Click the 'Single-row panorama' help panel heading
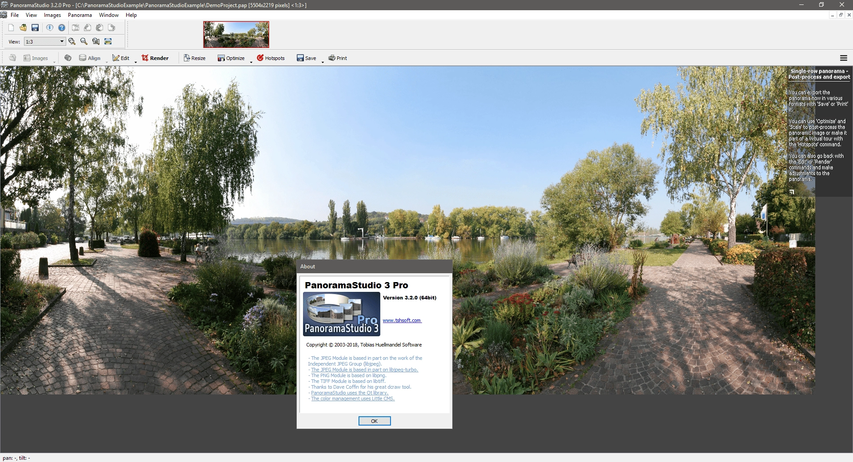853x462 pixels. pos(819,74)
